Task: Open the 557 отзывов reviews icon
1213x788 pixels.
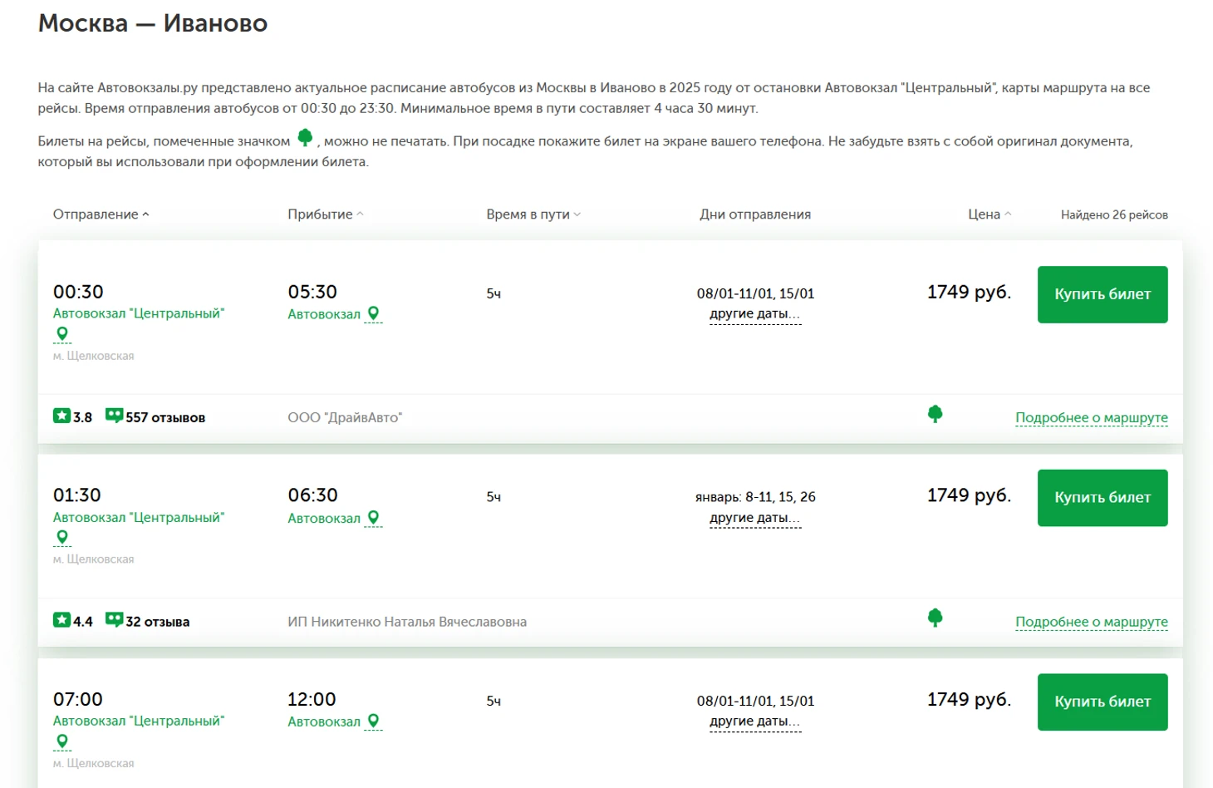Action: coord(114,416)
